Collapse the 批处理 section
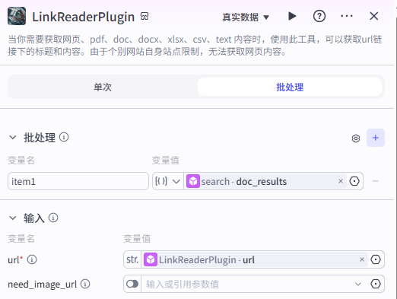 point(13,138)
